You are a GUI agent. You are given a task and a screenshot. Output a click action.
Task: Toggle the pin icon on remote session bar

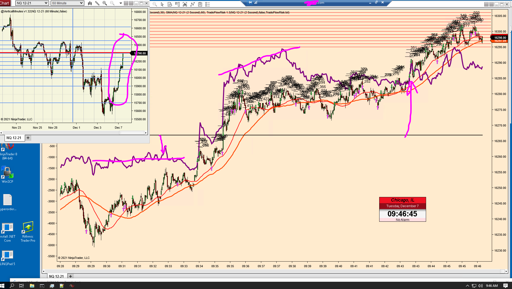(x=250, y=2)
